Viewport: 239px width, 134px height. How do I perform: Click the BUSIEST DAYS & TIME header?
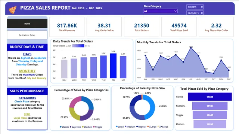(x=27, y=47)
